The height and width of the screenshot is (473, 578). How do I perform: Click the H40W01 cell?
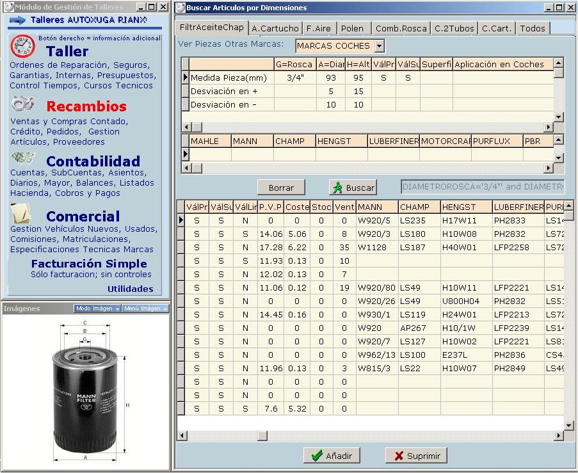click(467, 247)
